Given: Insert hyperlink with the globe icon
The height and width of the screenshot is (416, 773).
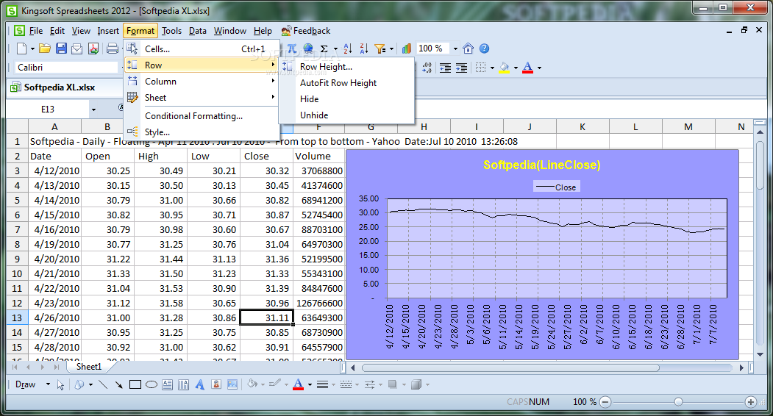Looking at the screenshot, I should (x=308, y=49).
